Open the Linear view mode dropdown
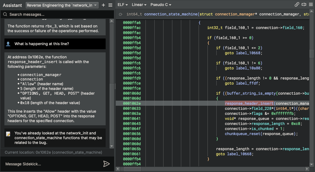The width and height of the screenshot is (315, 172). 139,5
